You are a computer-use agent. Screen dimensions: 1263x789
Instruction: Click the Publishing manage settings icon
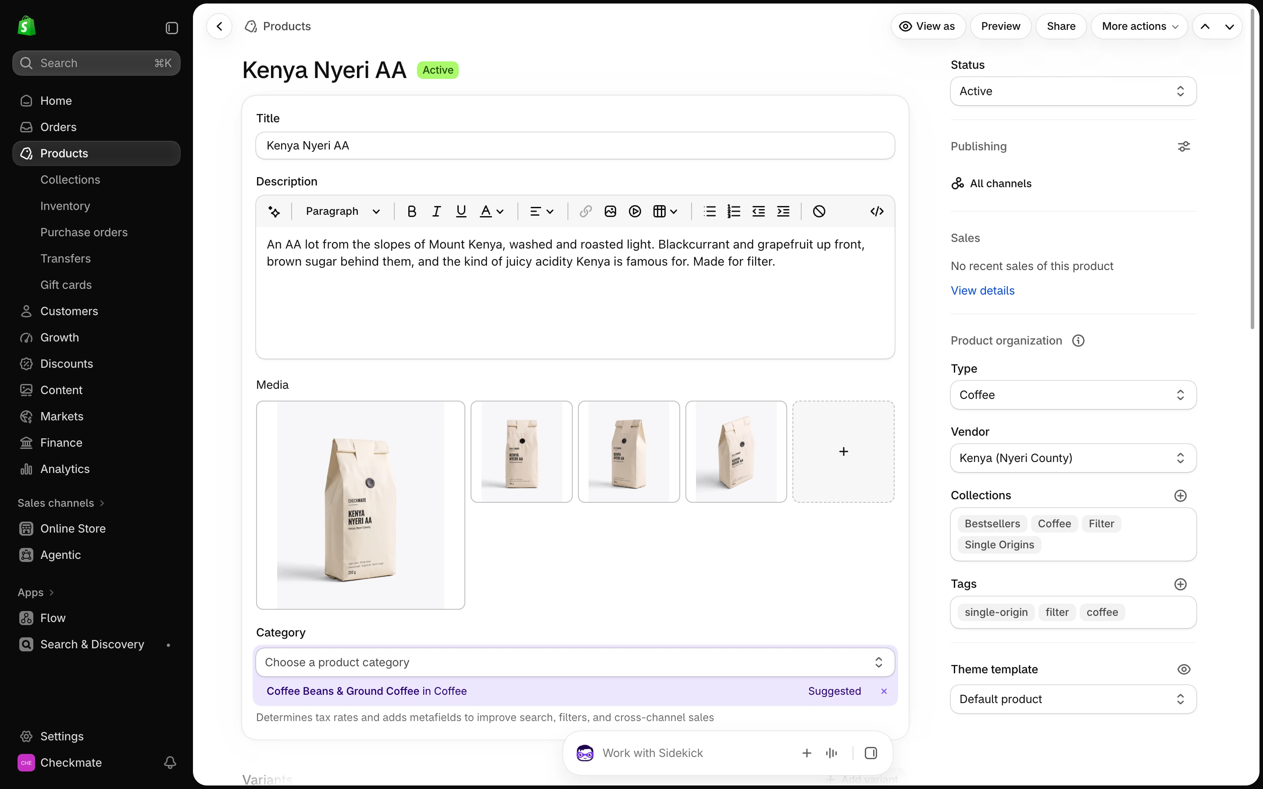[1184, 147]
